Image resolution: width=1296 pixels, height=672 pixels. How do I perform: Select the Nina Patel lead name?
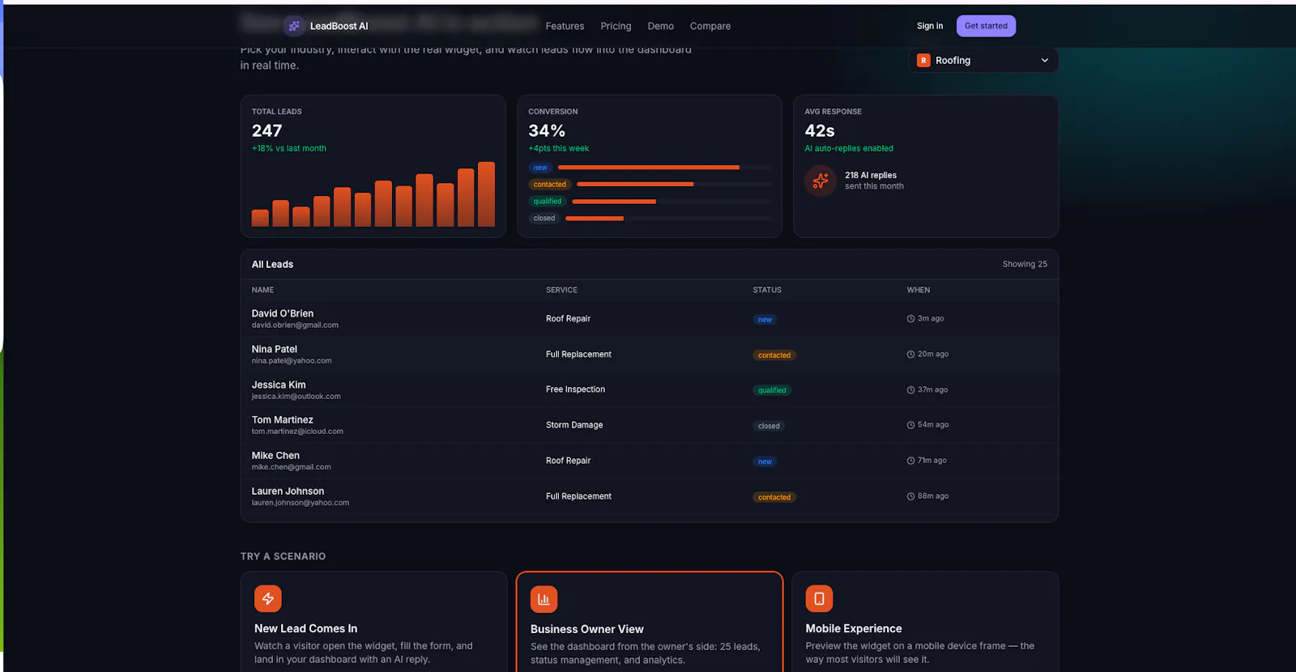click(x=275, y=349)
